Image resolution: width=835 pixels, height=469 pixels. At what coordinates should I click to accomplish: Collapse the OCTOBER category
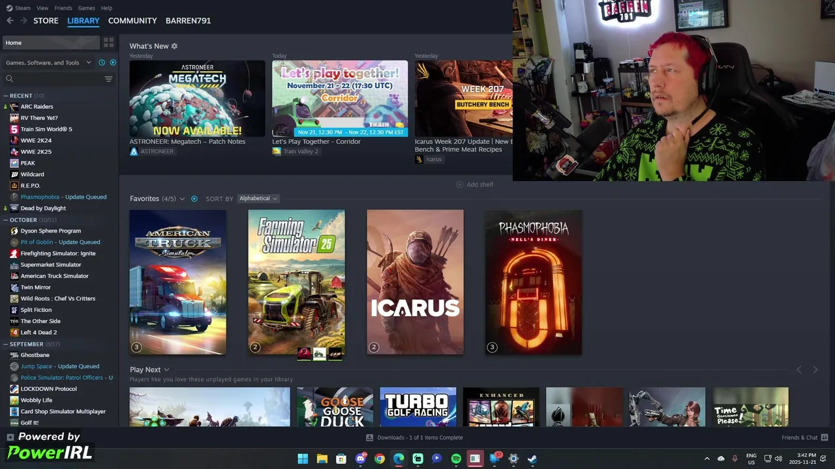coord(5,220)
